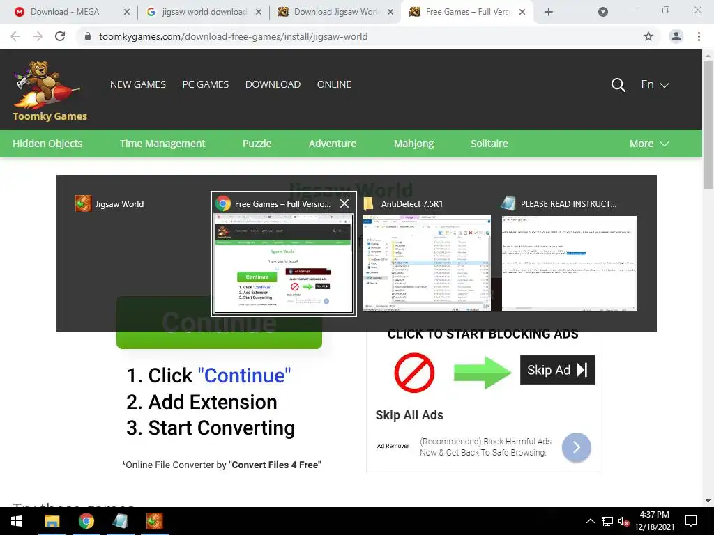Screen dimensions: 714x535
Task: Open the ONLINE menu item
Action: pos(334,84)
